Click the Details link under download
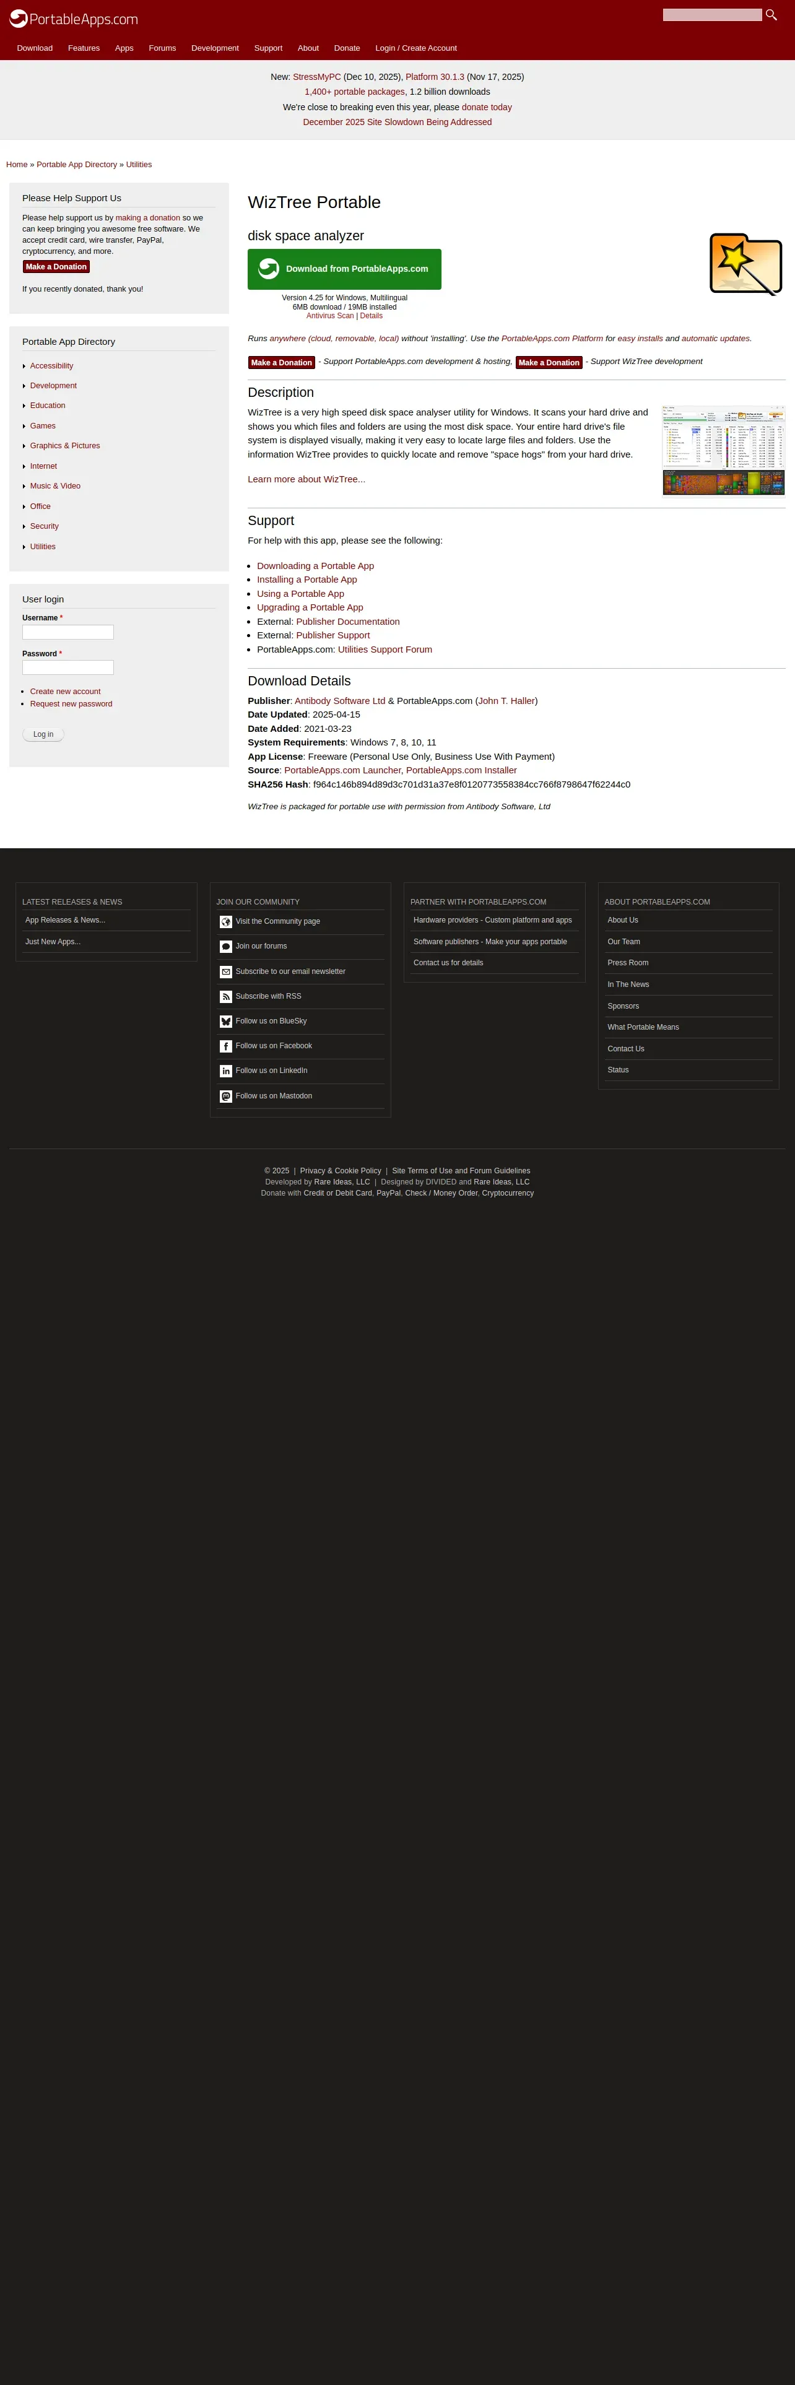This screenshot has width=795, height=2385. click(x=371, y=316)
